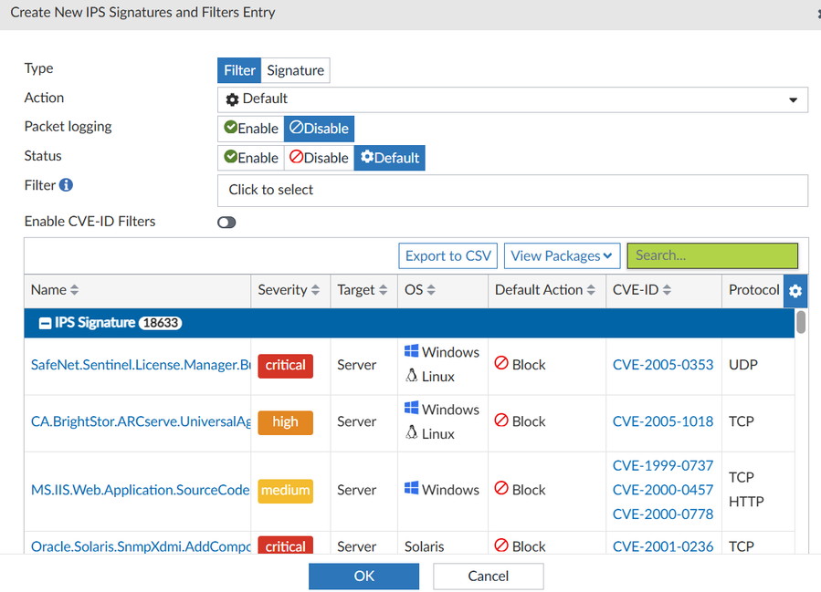This screenshot has height=592, width=821.
Task: Sort by CVE-ID column arrows
Action: pyautogui.click(x=667, y=290)
